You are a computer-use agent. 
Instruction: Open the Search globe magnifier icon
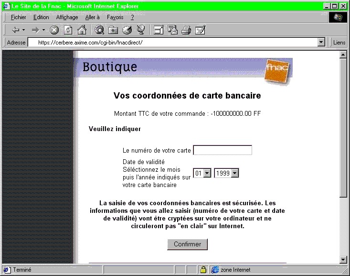[99, 30]
